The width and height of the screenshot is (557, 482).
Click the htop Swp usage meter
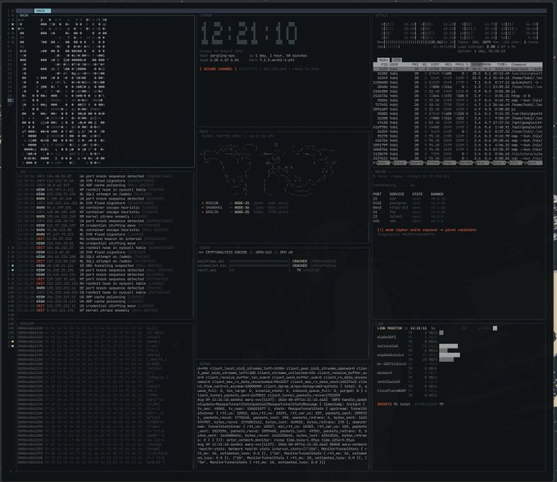(x=415, y=47)
